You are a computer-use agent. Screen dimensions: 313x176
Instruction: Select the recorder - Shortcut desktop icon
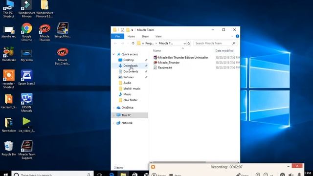9,79
